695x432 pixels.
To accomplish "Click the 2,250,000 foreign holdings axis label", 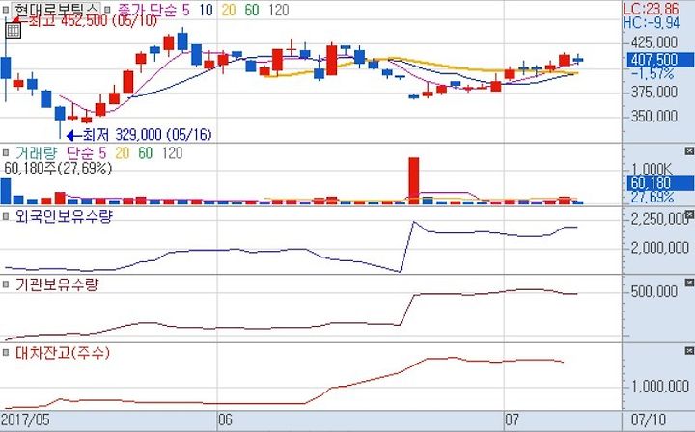I will click(x=659, y=220).
